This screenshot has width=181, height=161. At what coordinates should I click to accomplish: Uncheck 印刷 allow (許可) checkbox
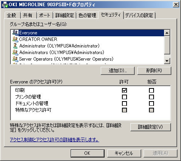point(124,90)
